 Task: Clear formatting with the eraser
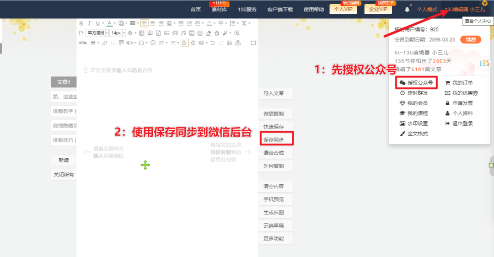coord(209,33)
